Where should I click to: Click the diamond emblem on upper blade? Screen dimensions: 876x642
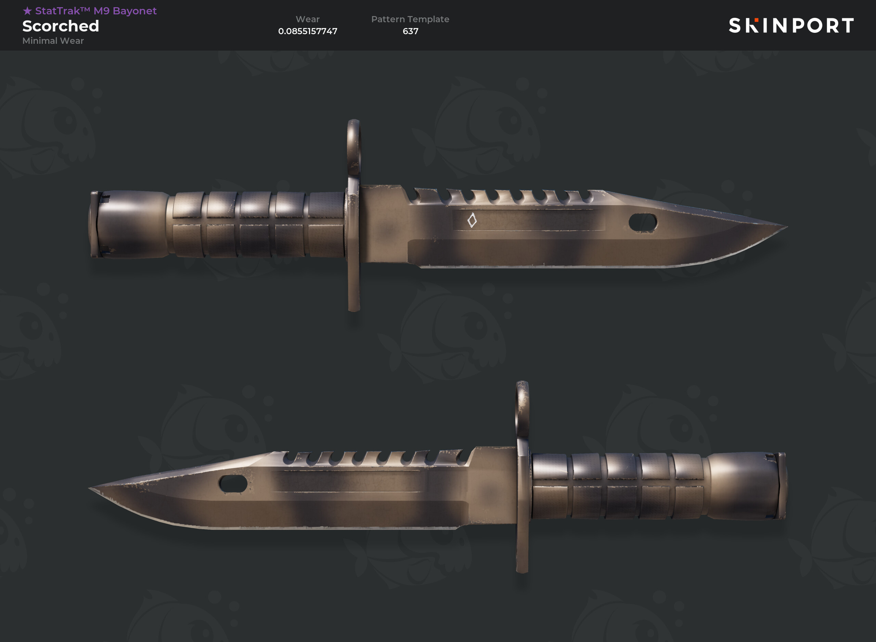[x=472, y=220]
